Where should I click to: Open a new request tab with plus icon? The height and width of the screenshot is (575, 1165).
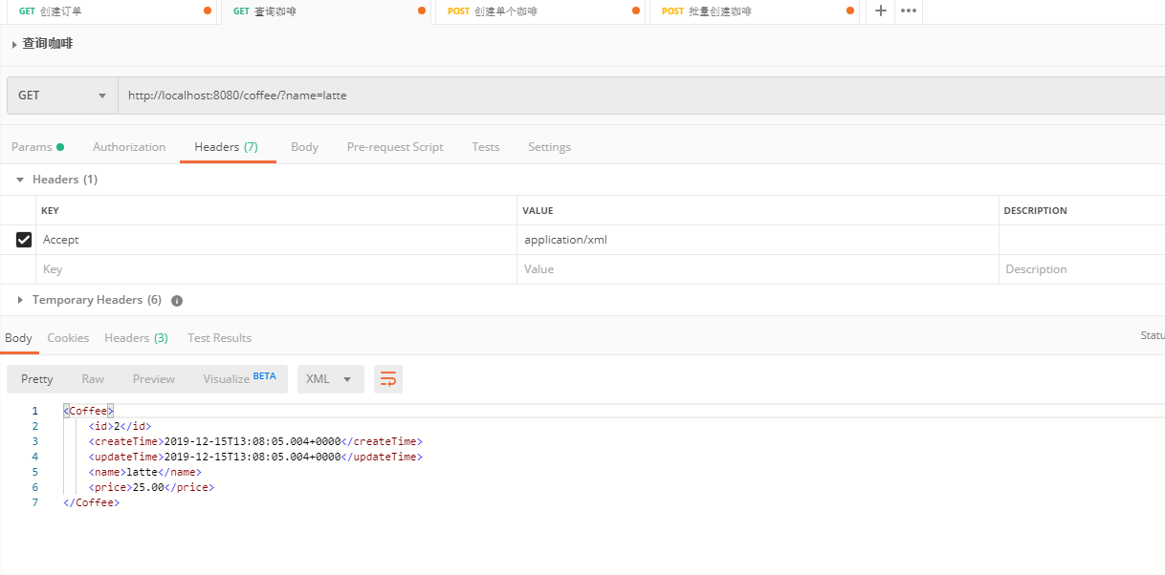pos(880,11)
